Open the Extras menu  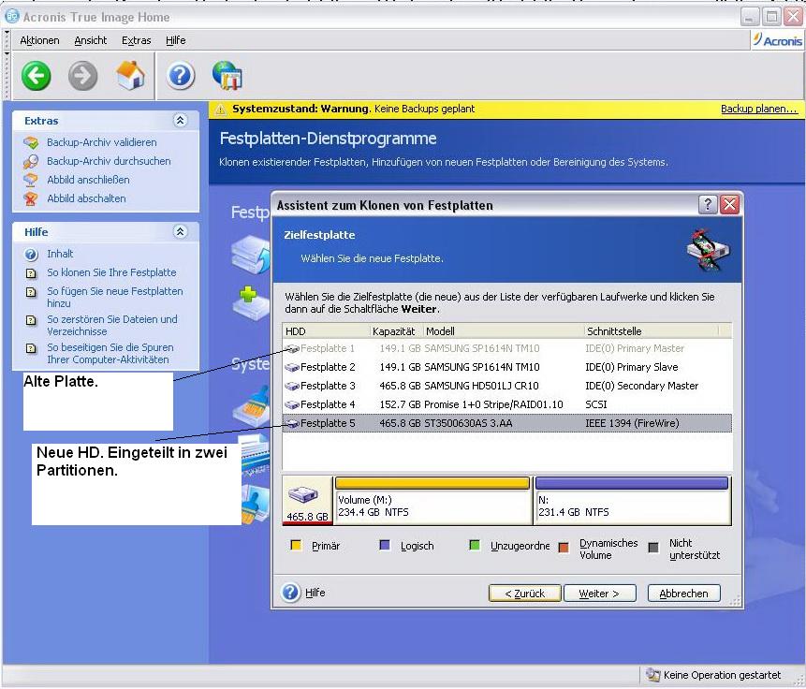[x=137, y=40]
